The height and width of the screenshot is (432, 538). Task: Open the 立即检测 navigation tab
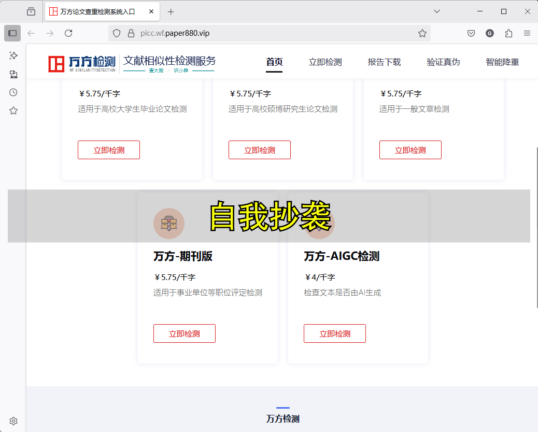pos(325,62)
